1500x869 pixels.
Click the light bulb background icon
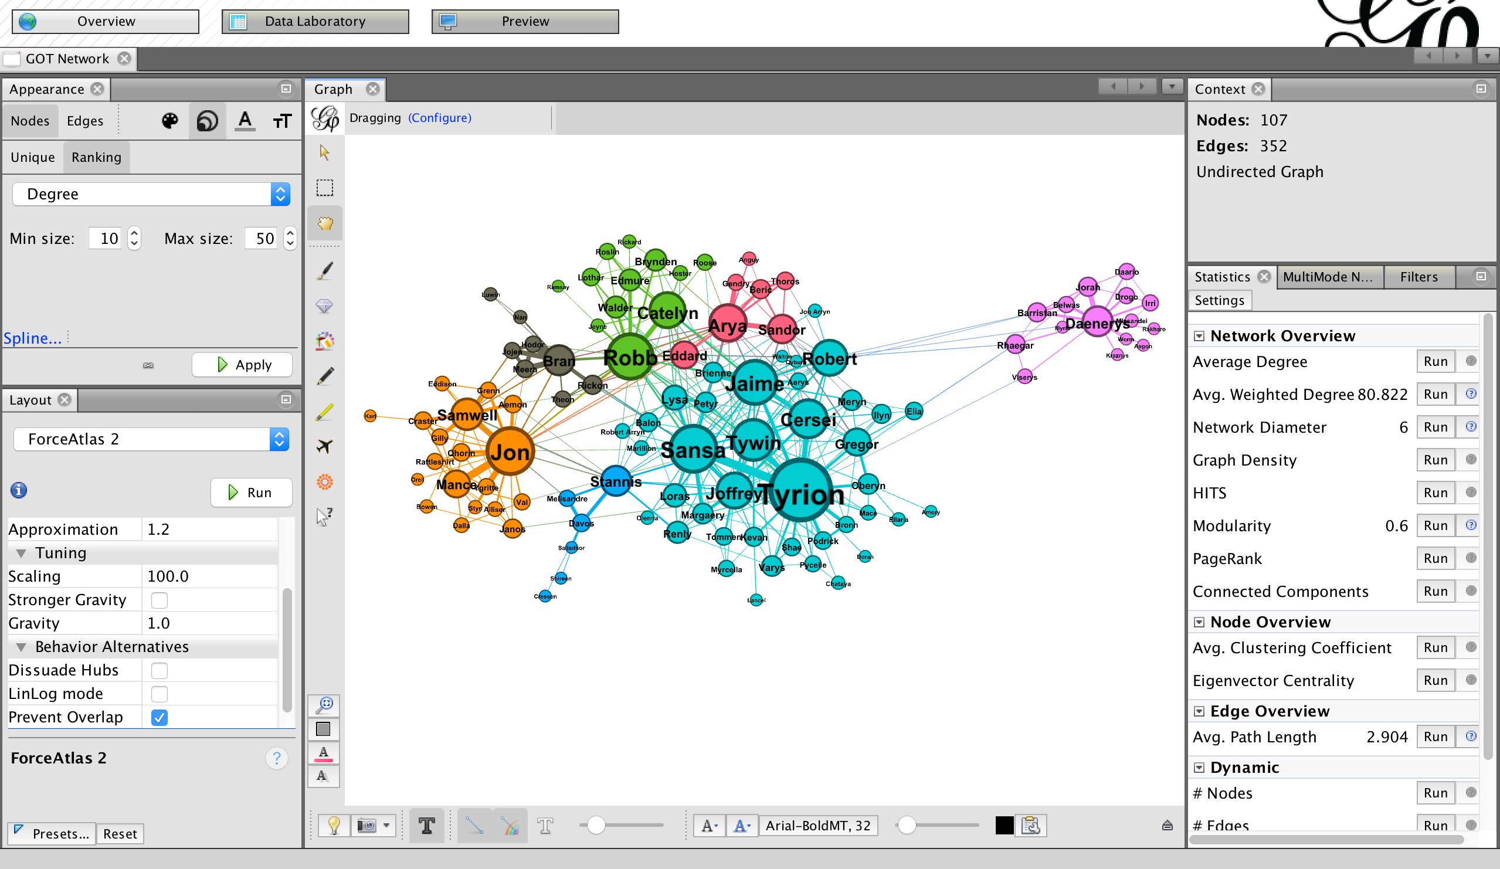(x=334, y=826)
